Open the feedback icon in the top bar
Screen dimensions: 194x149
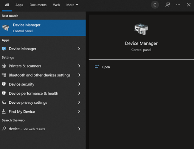(x=167, y=5)
